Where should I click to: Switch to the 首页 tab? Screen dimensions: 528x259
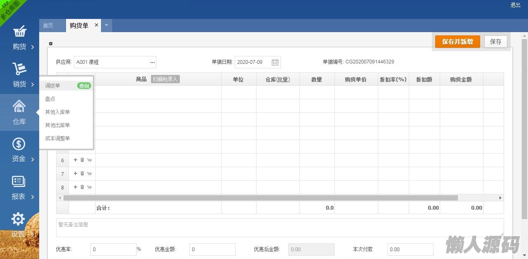[48, 26]
